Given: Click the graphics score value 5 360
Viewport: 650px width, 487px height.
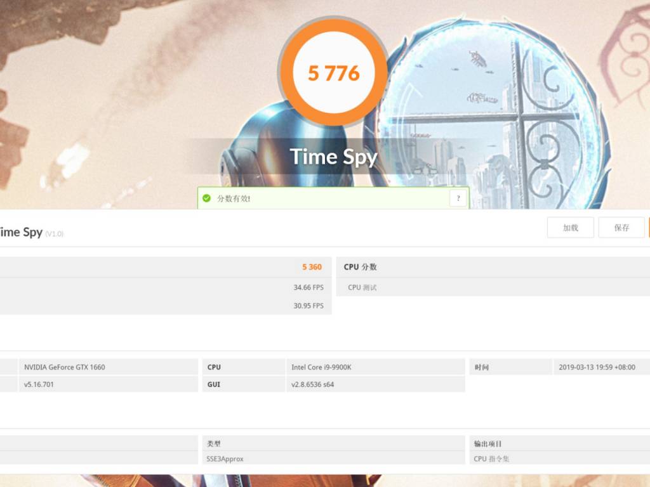Looking at the screenshot, I should 312,267.
